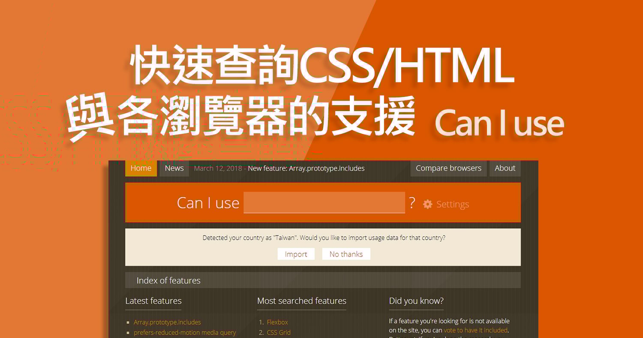The image size is (643, 338).
Task: Click the Latest features heading
Action: (x=153, y=301)
